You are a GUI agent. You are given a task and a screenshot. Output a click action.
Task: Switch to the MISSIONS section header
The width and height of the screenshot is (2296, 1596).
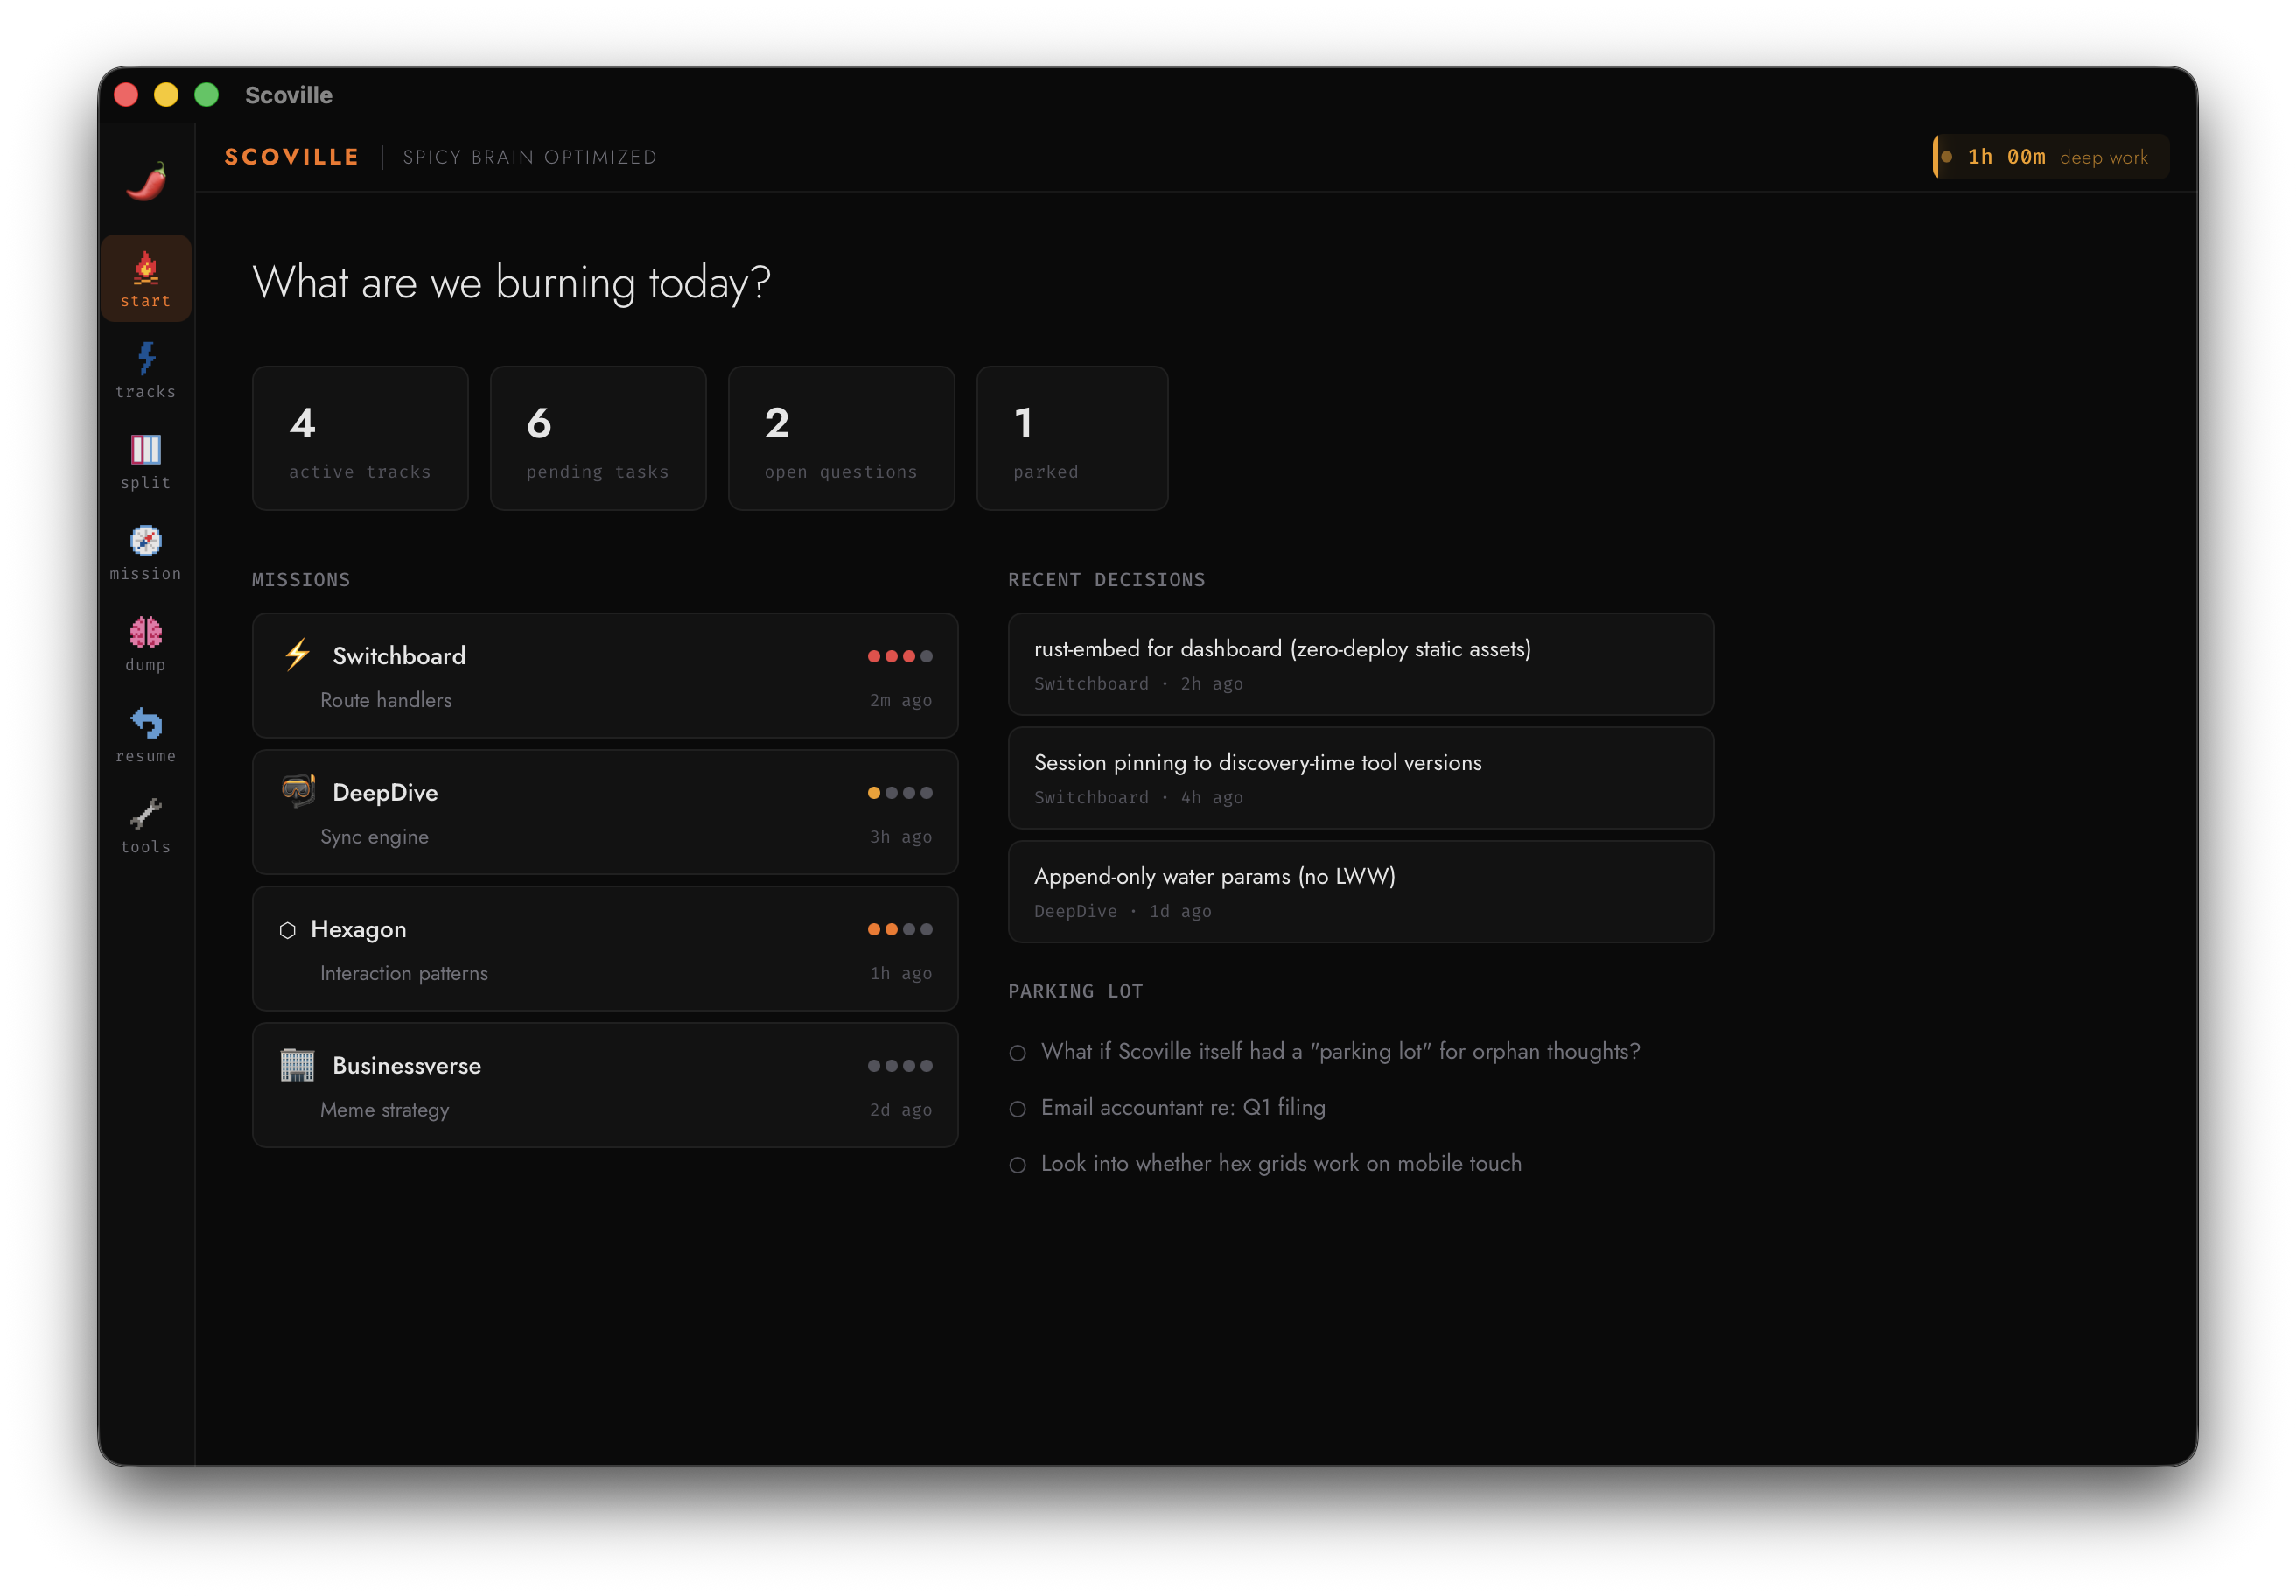(x=300, y=580)
